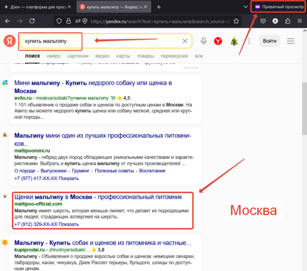Bookmark this page with star icon

(236, 21)
